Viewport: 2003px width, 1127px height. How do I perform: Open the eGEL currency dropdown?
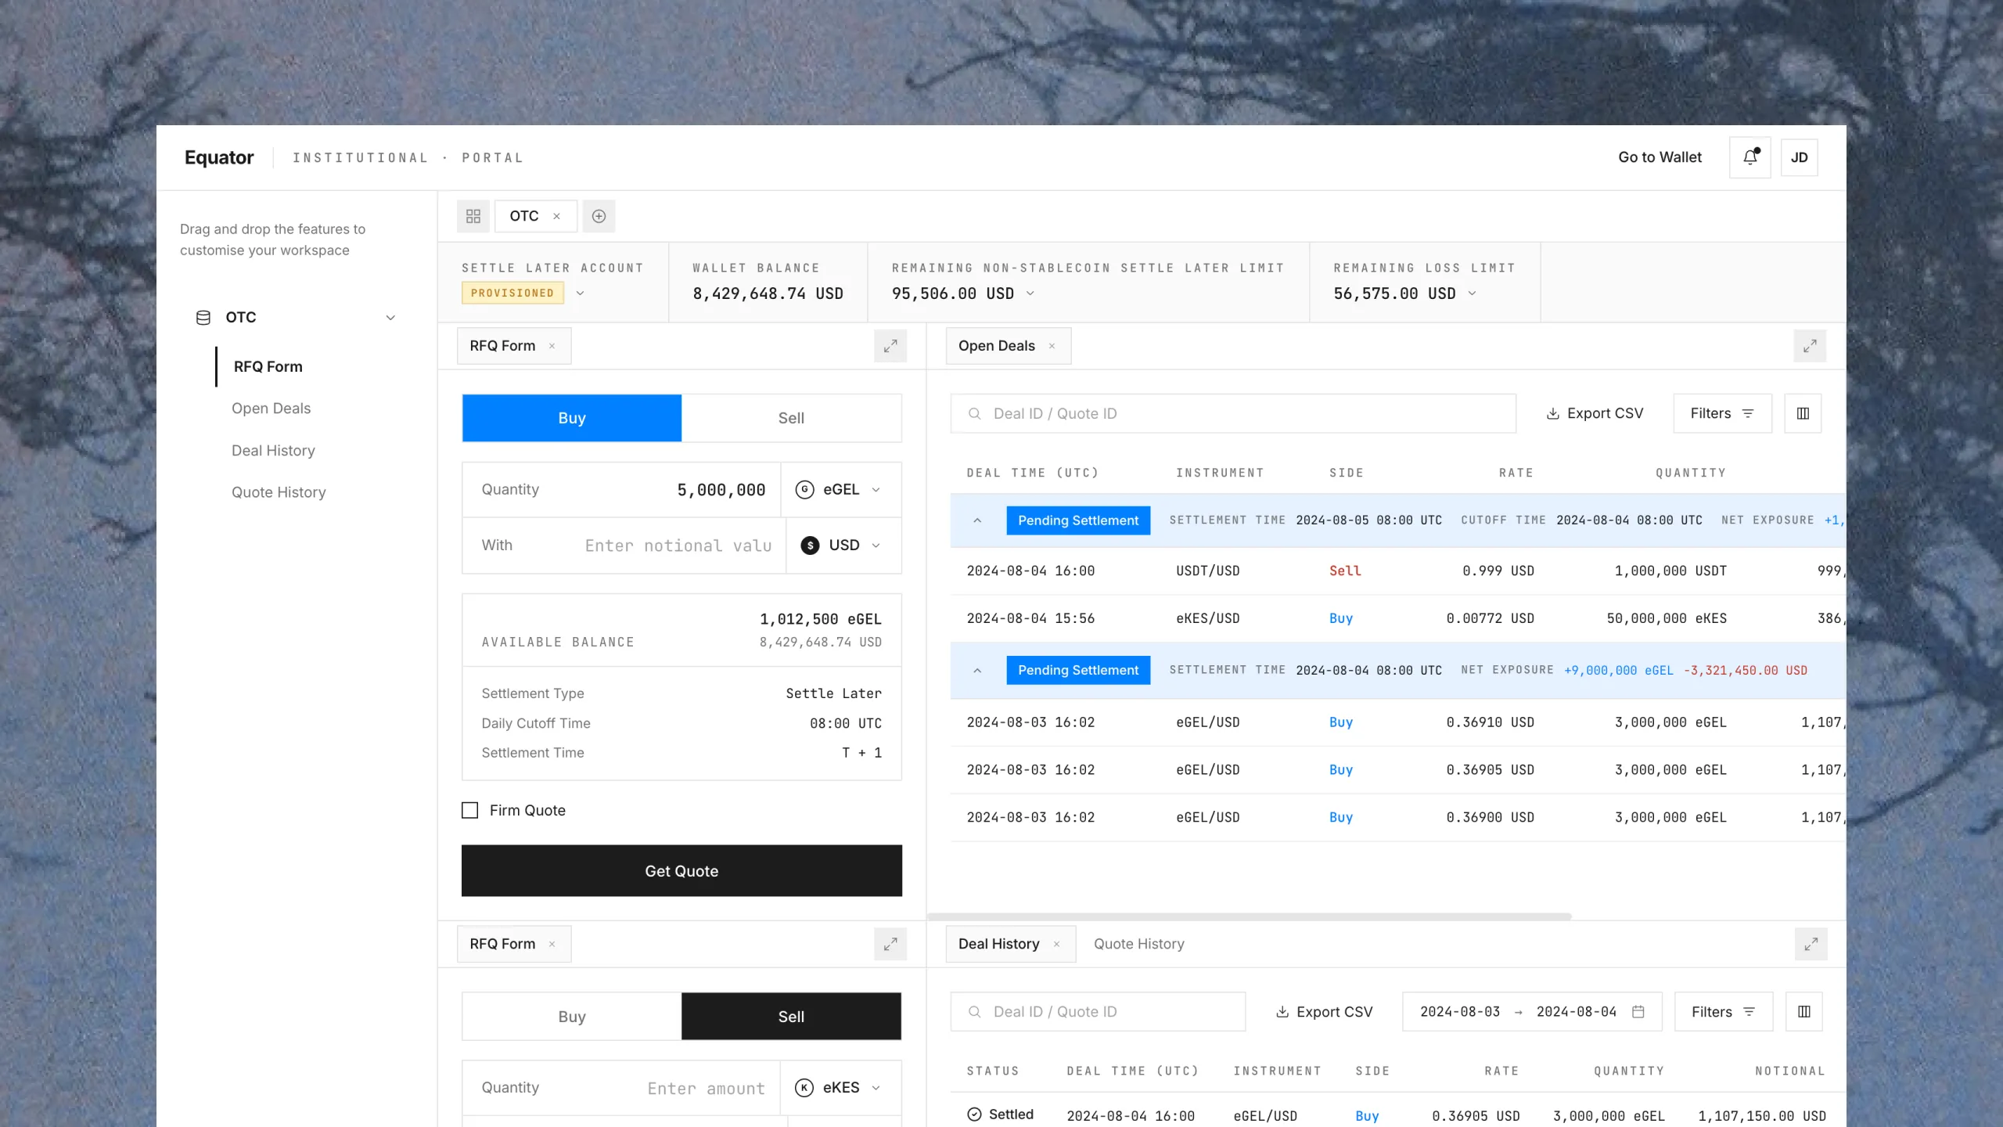tap(841, 490)
